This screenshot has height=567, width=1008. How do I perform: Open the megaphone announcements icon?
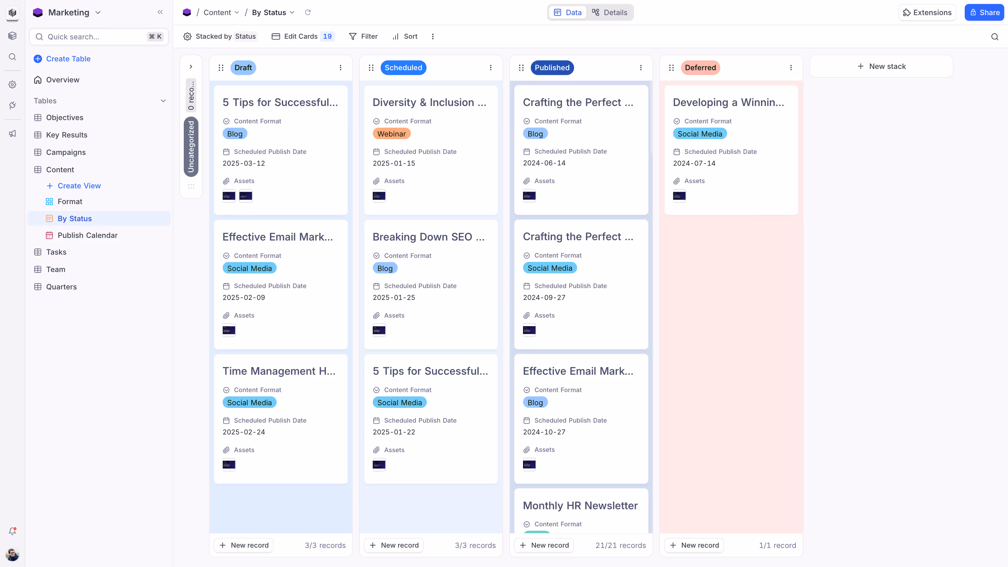pyautogui.click(x=12, y=134)
